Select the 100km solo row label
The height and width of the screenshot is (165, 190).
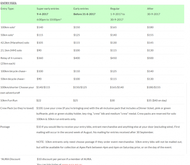(x=8, y=27)
